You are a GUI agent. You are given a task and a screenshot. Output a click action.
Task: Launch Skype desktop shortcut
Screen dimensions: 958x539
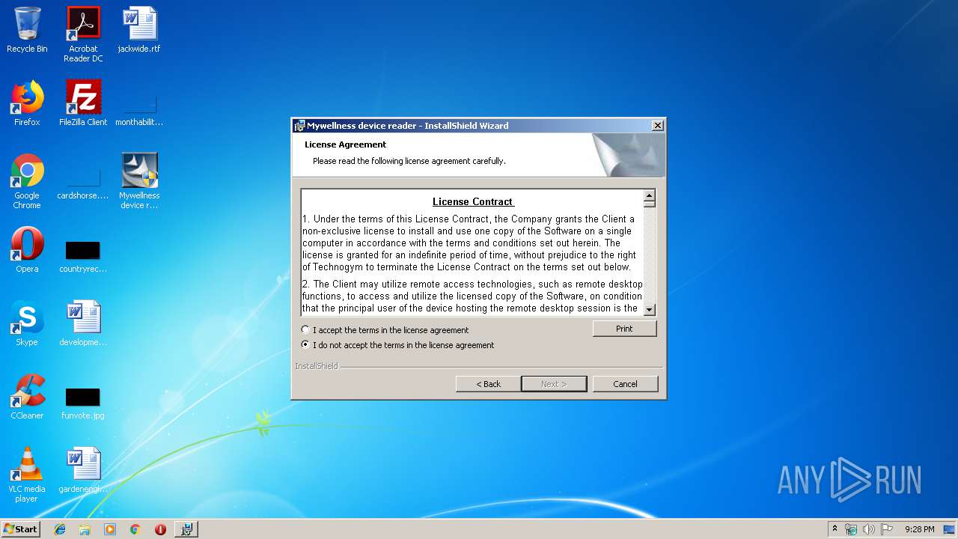coord(27,323)
